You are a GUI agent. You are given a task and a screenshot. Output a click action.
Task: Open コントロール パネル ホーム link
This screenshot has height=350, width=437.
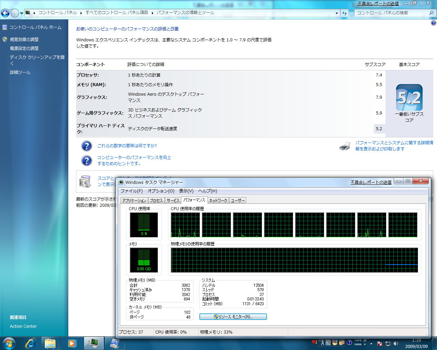36,27
